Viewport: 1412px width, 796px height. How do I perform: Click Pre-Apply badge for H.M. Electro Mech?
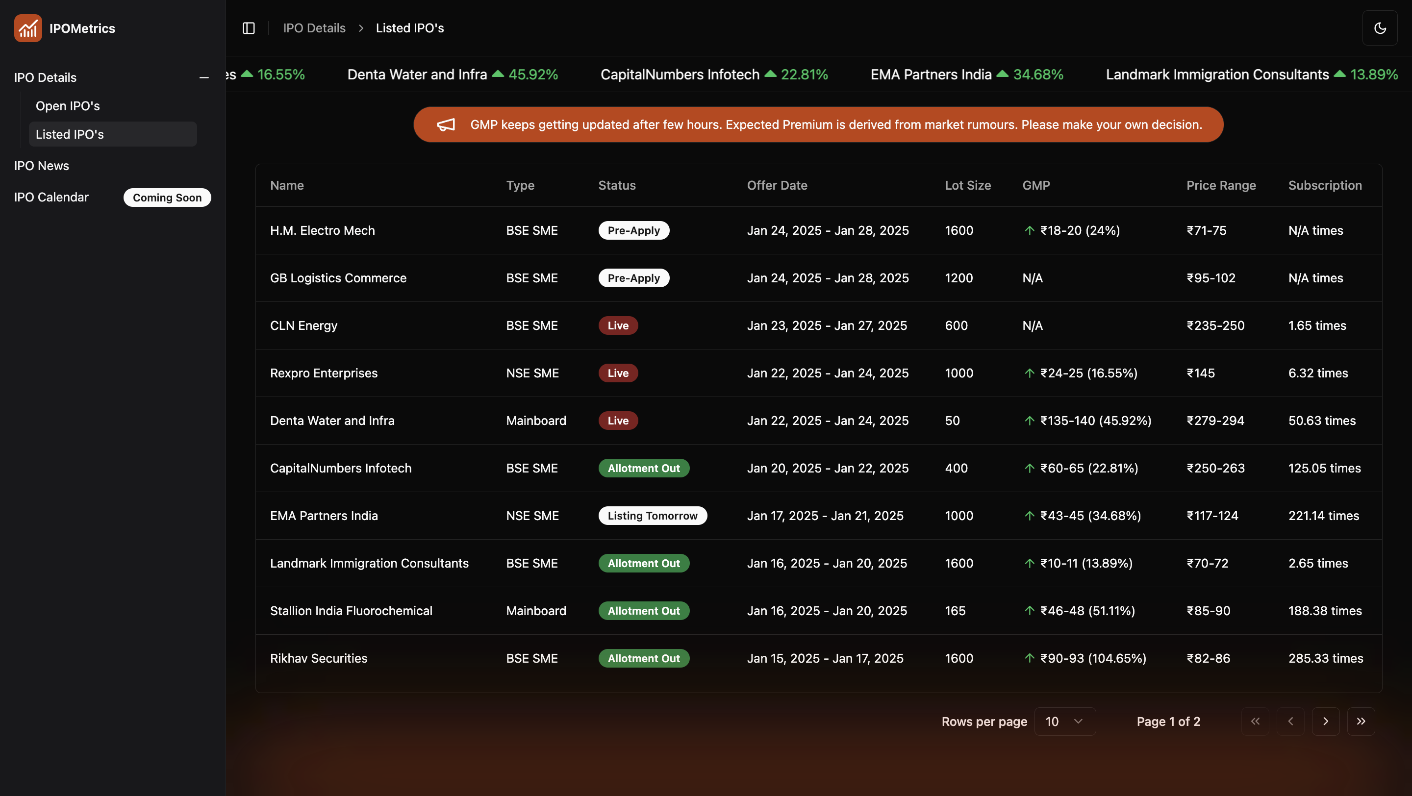tap(633, 230)
